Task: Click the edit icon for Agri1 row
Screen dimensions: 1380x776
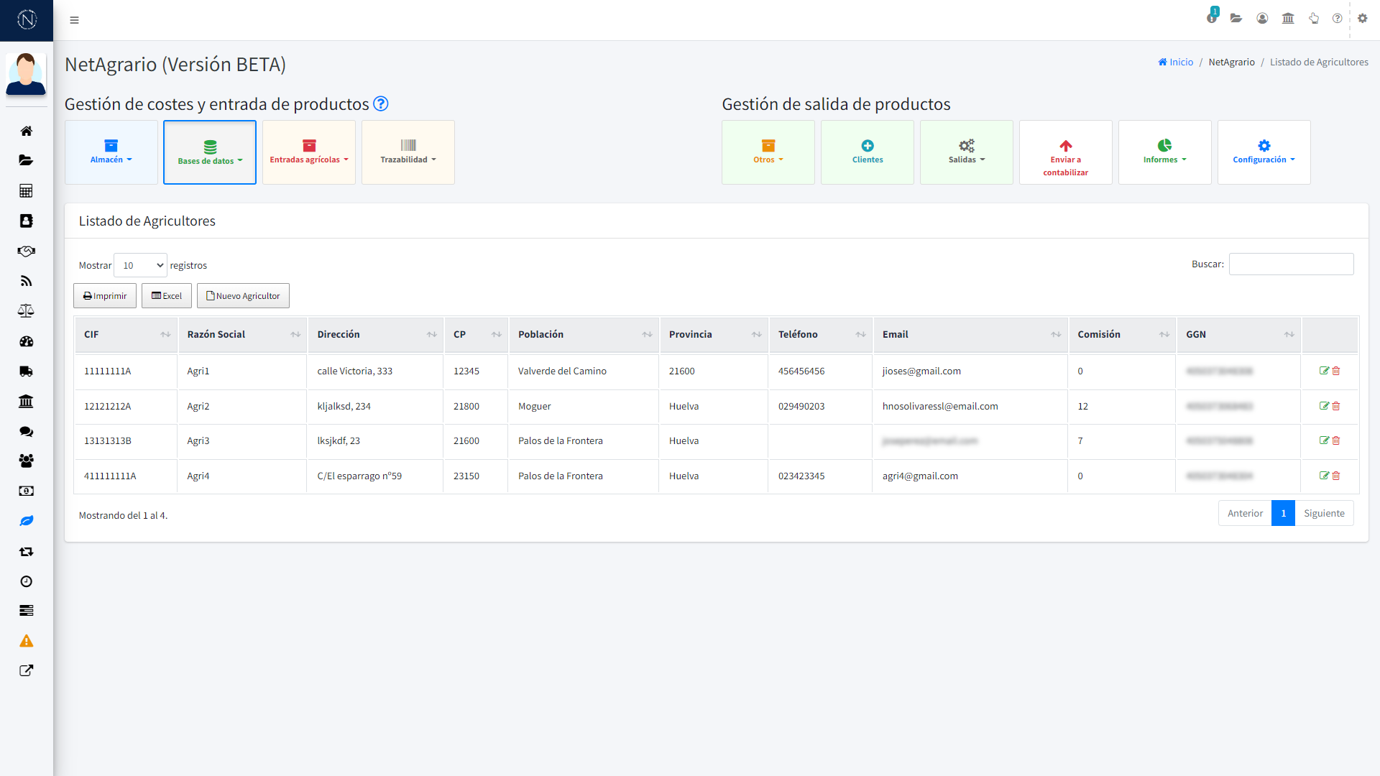Action: point(1324,371)
